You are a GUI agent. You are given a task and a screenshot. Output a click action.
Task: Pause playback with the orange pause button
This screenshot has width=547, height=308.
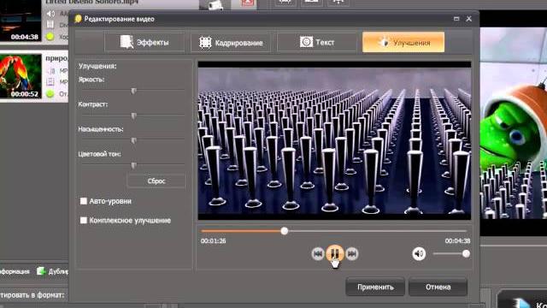[334, 253]
